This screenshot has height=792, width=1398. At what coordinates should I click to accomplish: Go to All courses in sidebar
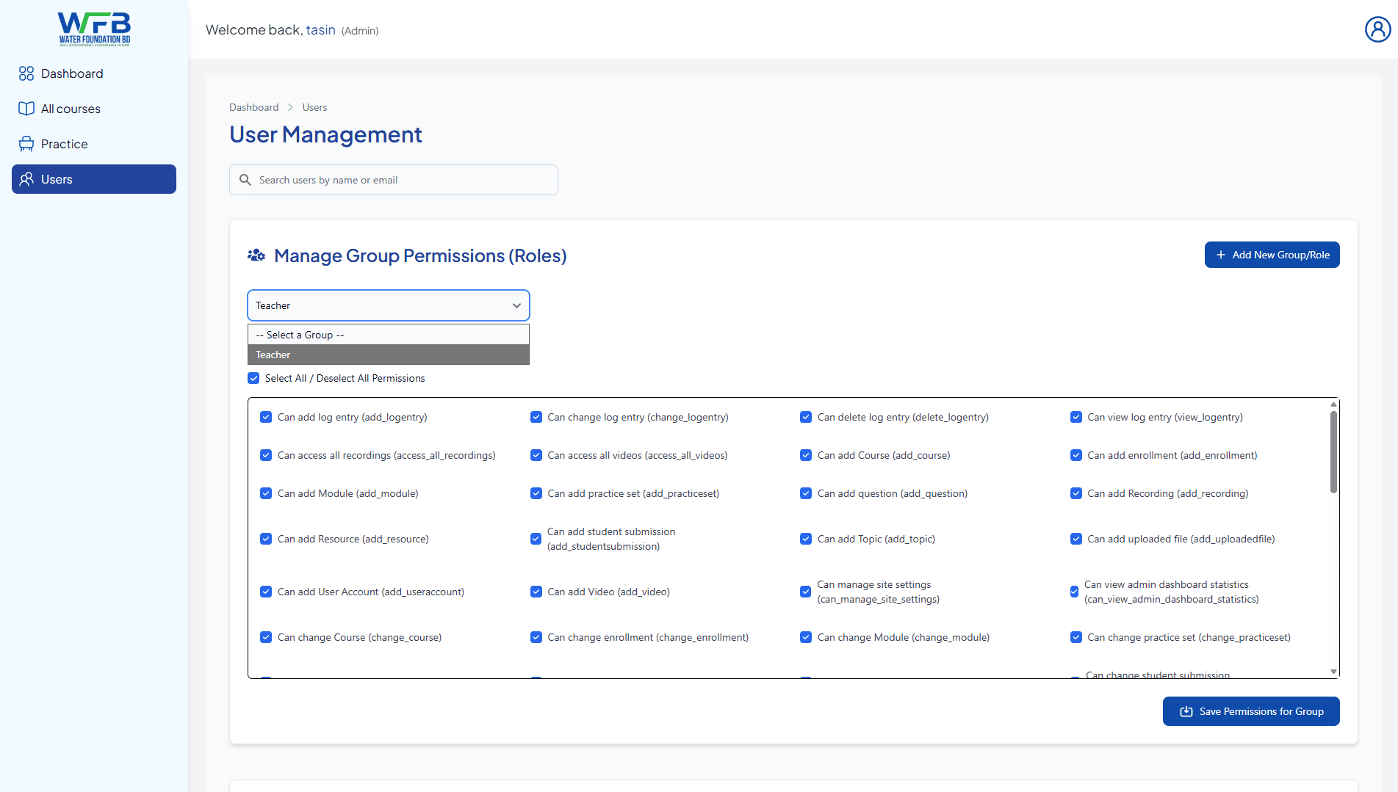[94, 109]
